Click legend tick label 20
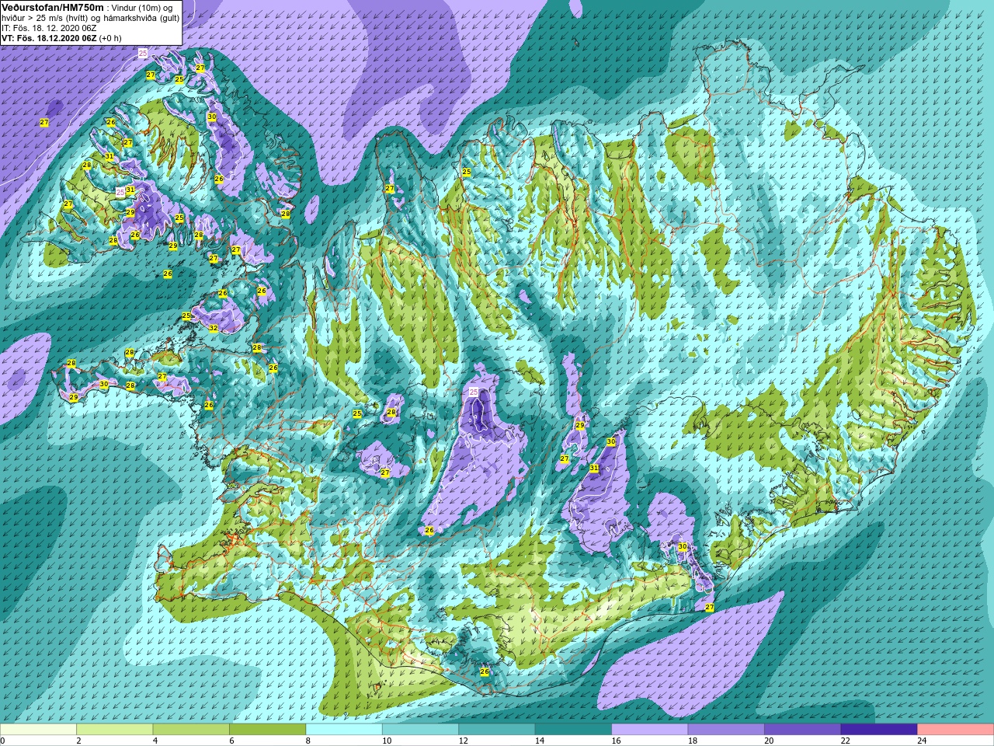Image resolution: width=994 pixels, height=746 pixels. tap(769, 741)
